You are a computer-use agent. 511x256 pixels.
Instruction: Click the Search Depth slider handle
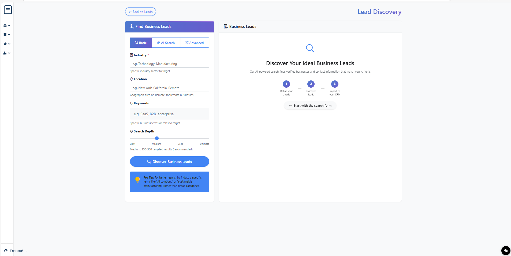[157, 138]
